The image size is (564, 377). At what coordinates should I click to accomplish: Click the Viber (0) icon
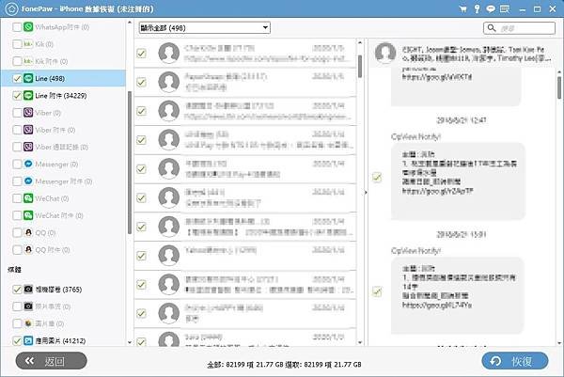coord(28,113)
